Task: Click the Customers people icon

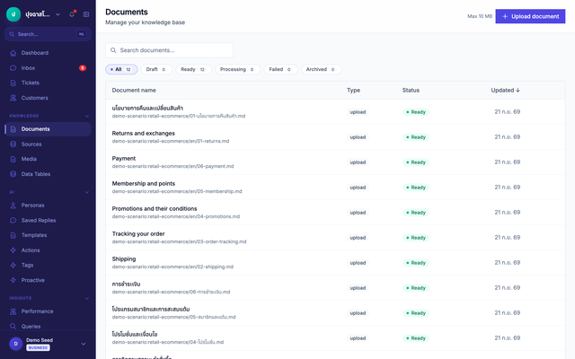Action: (x=13, y=98)
